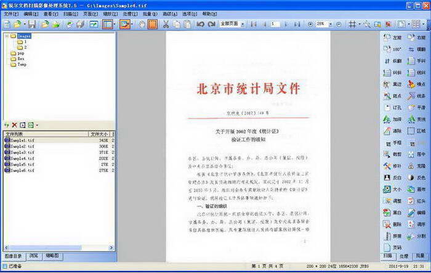Click the file list horizontal scrollbar
The width and height of the screenshot is (431, 273).
point(59,248)
